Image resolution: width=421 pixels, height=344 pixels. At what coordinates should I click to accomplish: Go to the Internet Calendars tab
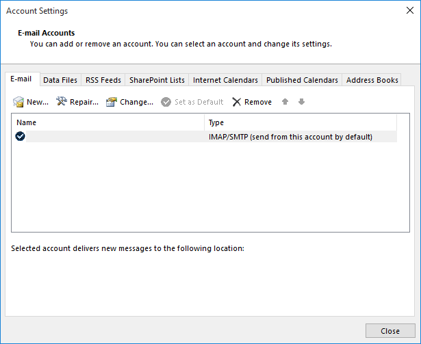point(225,80)
